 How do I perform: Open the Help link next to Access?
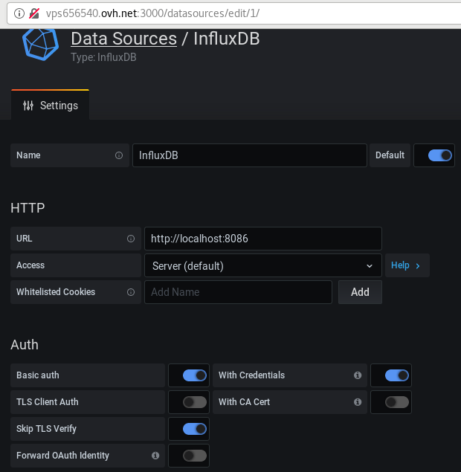[x=407, y=265]
